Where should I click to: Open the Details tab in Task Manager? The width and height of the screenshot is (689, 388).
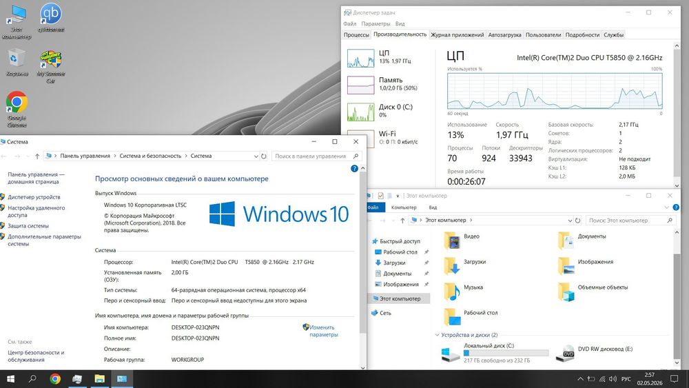click(x=582, y=34)
